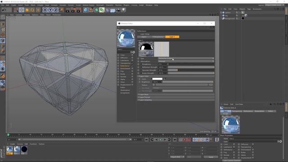The width and height of the screenshot is (288, 162).
Task: Adjust the Specular Strength slider
Action: [x=191, y=70]
